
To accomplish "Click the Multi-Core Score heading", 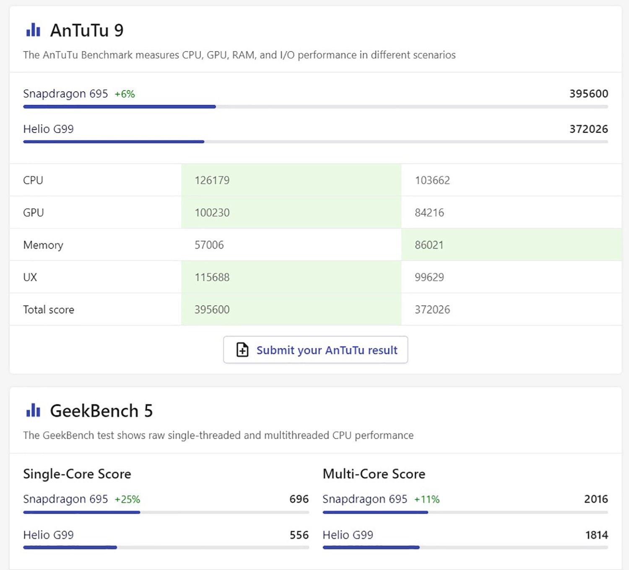I will pyautogui.click(x=374, y=474).
